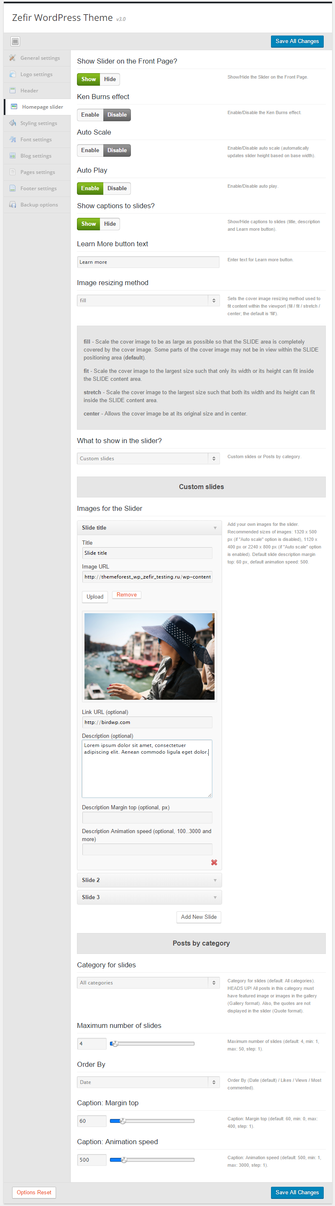Click the Styling settings paint icon

(x=13, y=123)
